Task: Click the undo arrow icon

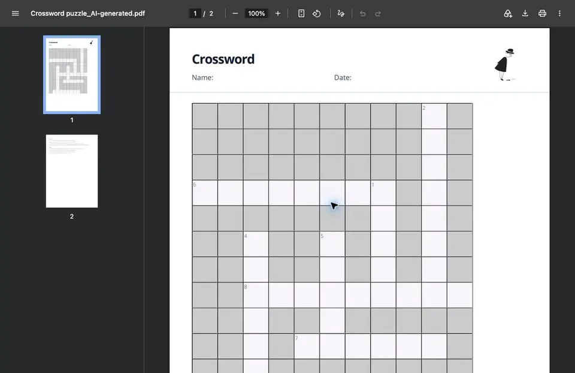Action: click(x=363, y=14)
